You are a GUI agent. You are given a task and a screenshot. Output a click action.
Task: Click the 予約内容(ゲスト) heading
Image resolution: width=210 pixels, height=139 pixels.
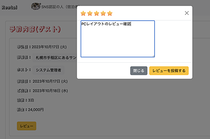click(35, 29)
